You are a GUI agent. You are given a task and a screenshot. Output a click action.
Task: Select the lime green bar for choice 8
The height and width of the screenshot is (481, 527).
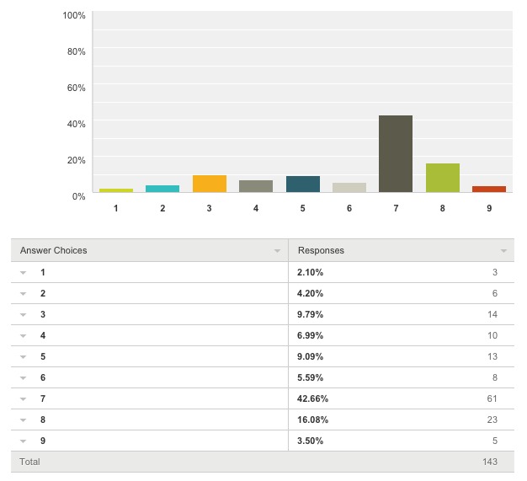point(442,178)
